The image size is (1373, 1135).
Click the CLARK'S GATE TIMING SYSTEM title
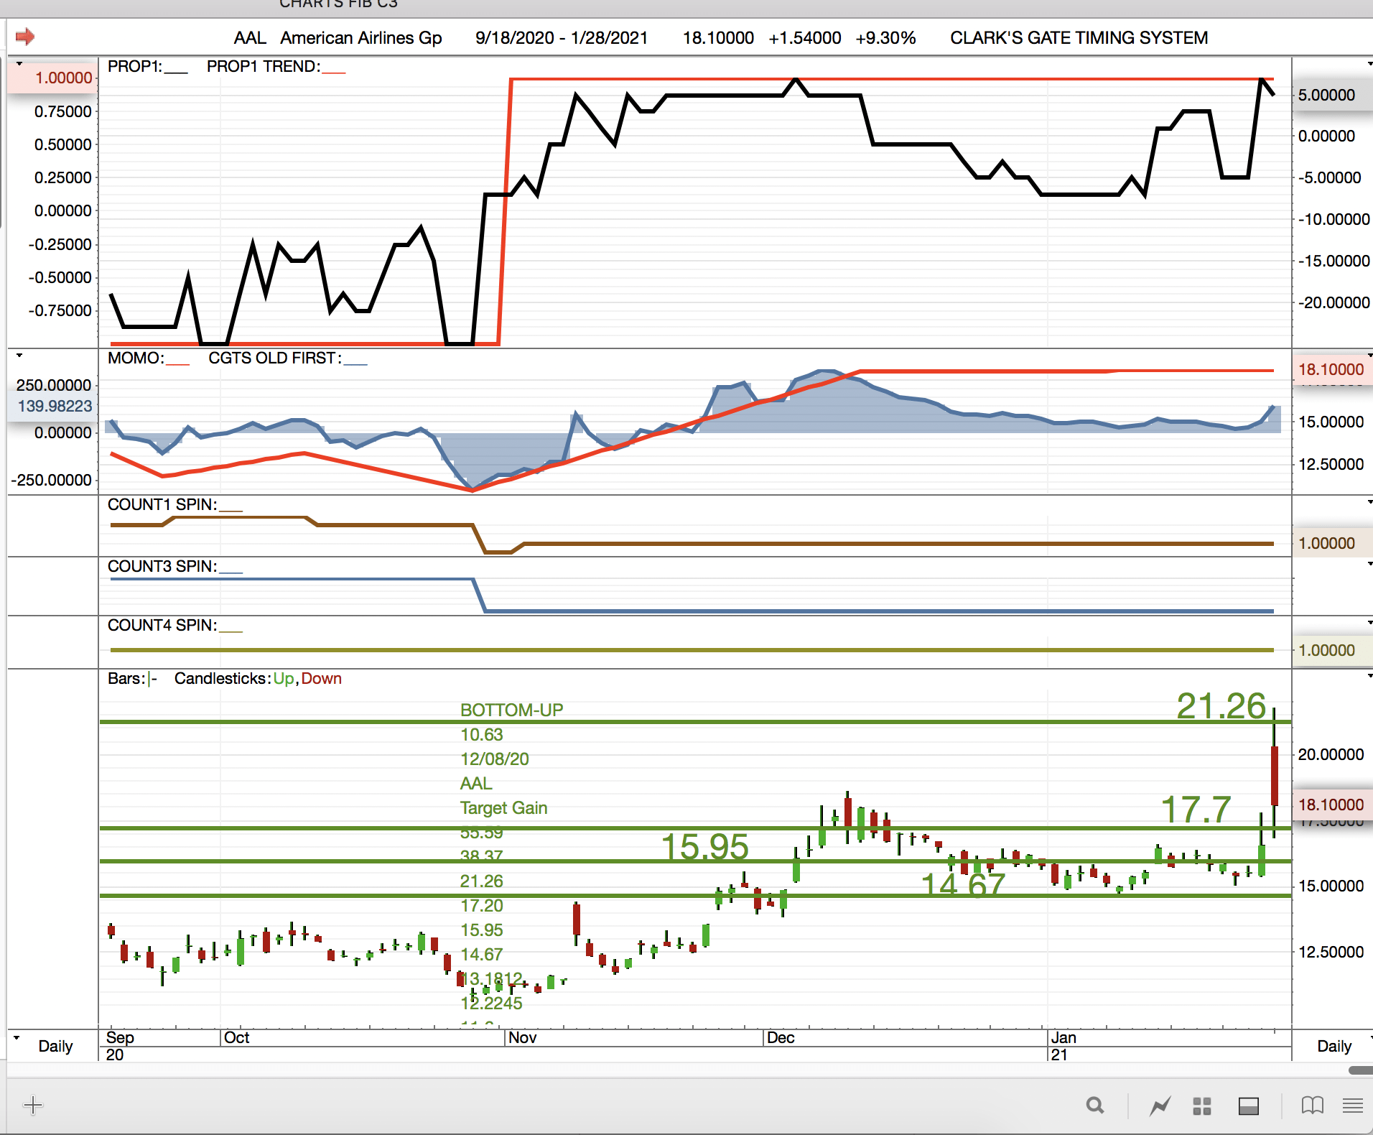click(x=1079, y=37)
